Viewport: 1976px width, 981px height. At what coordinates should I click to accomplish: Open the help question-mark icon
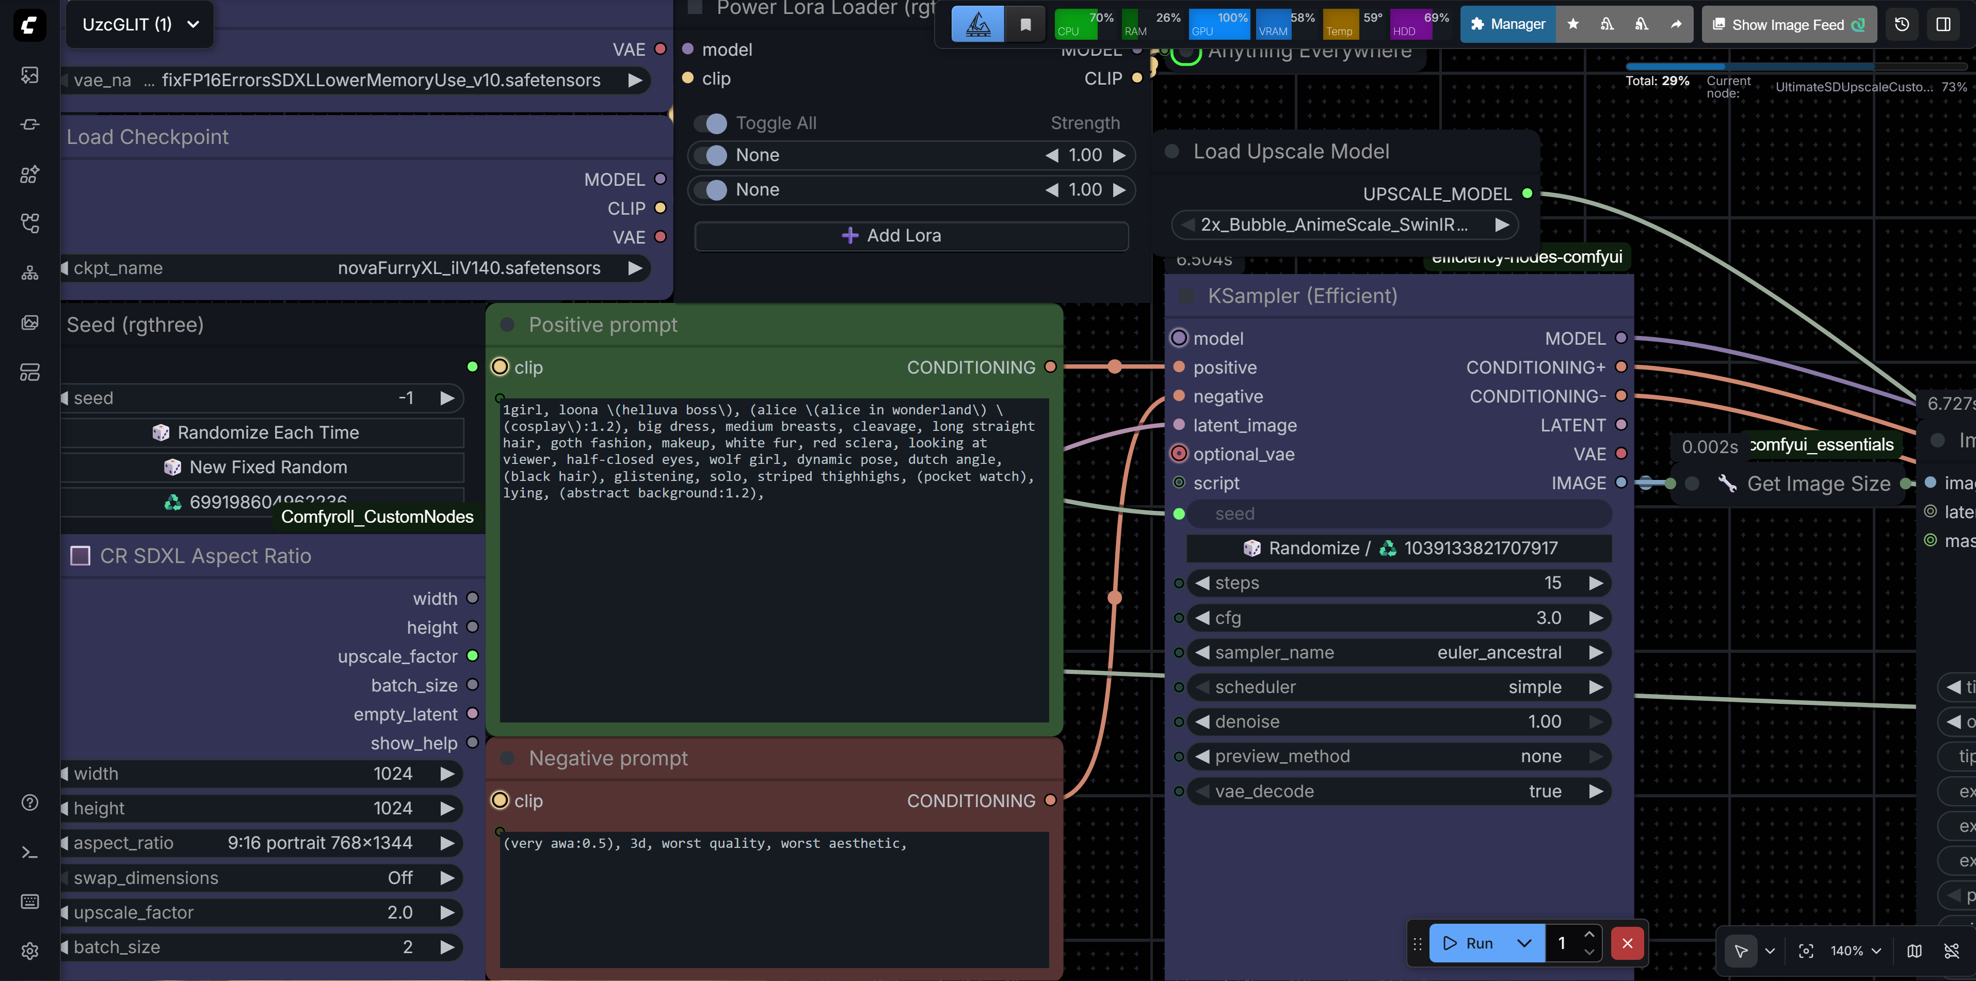pos(29,802)
